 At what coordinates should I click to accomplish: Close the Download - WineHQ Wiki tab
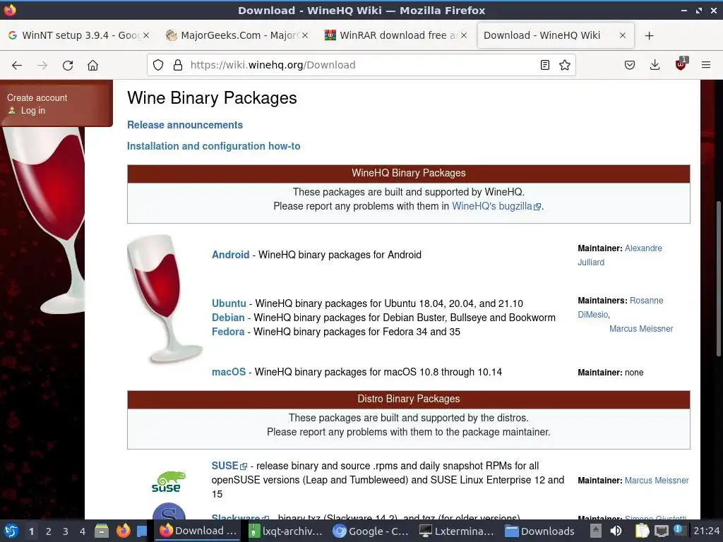coord(623,35)
